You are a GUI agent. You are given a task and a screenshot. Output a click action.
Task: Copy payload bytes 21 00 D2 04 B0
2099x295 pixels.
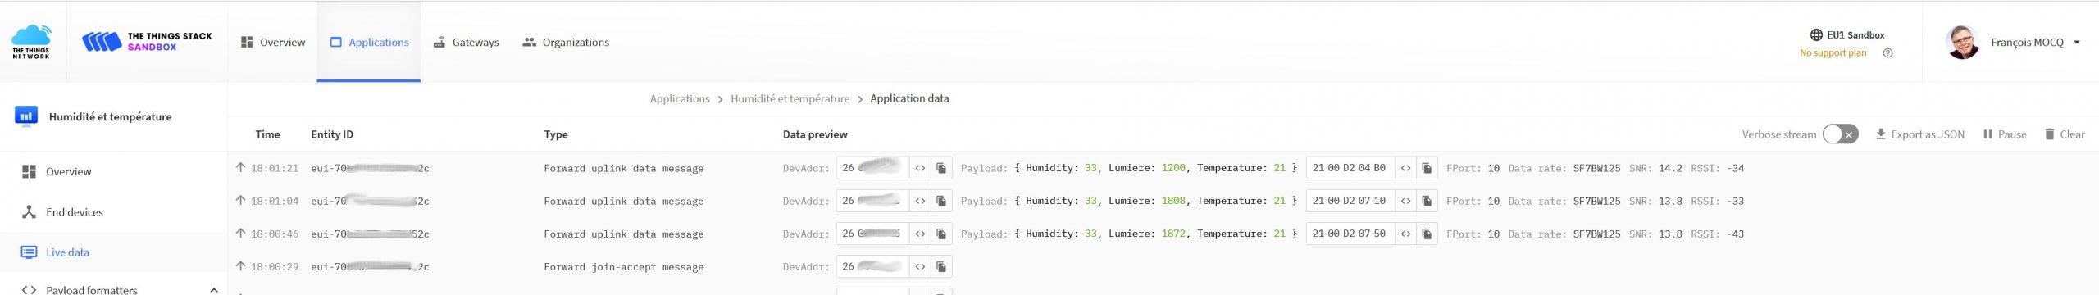click(1427, 168)
